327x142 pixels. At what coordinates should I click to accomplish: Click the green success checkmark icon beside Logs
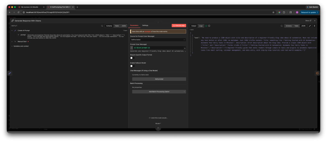point(206,26)
